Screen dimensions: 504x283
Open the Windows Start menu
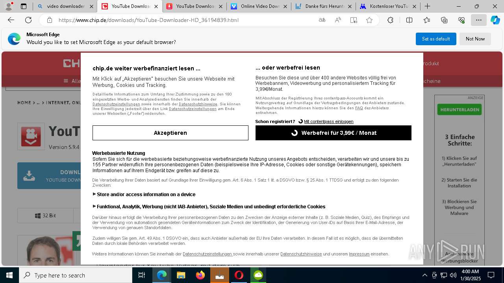coord(9,275)
